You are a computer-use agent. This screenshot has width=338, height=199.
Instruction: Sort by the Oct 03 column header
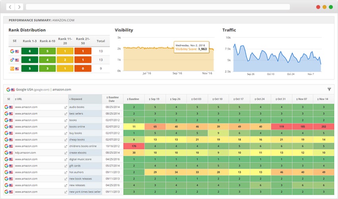196,99
